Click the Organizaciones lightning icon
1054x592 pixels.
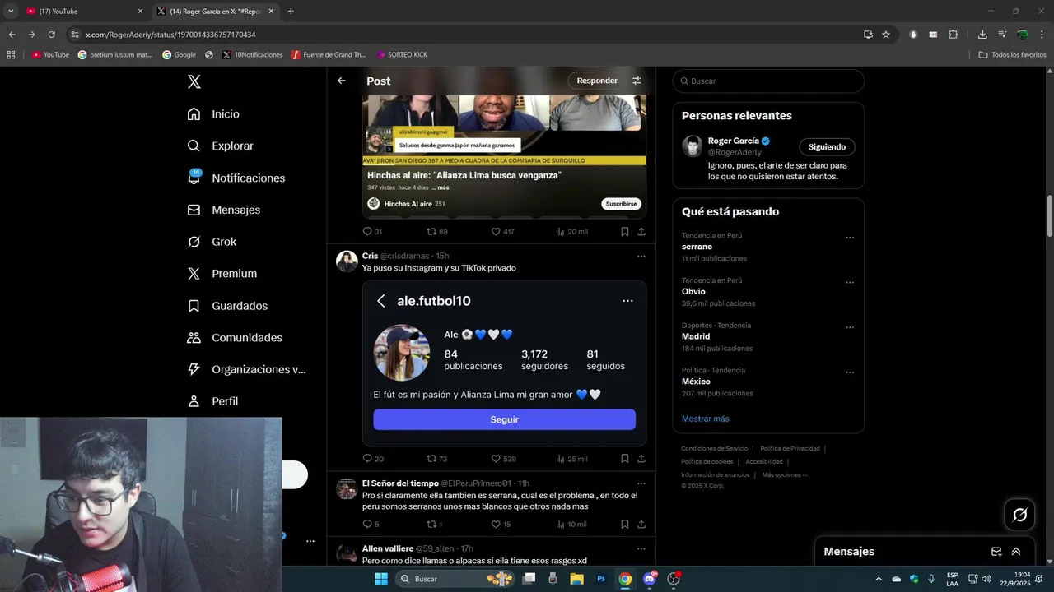click(x=194, y=369)
